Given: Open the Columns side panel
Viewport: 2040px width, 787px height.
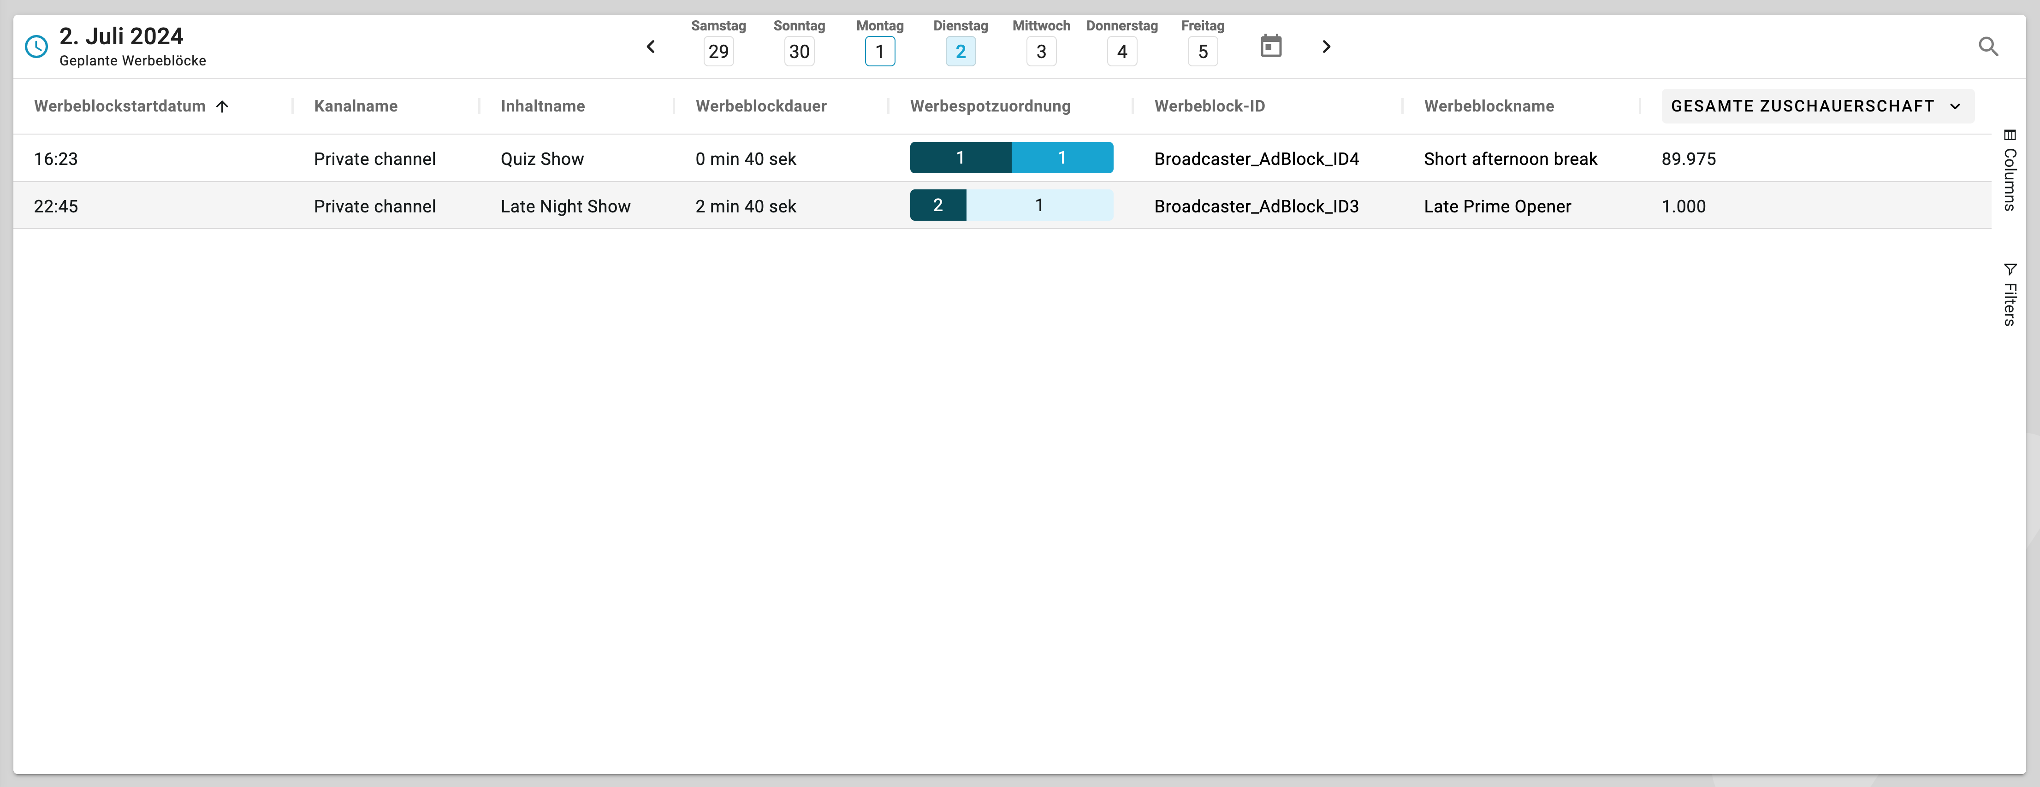Looking at the screenshot, I should tap(2009, 170).
